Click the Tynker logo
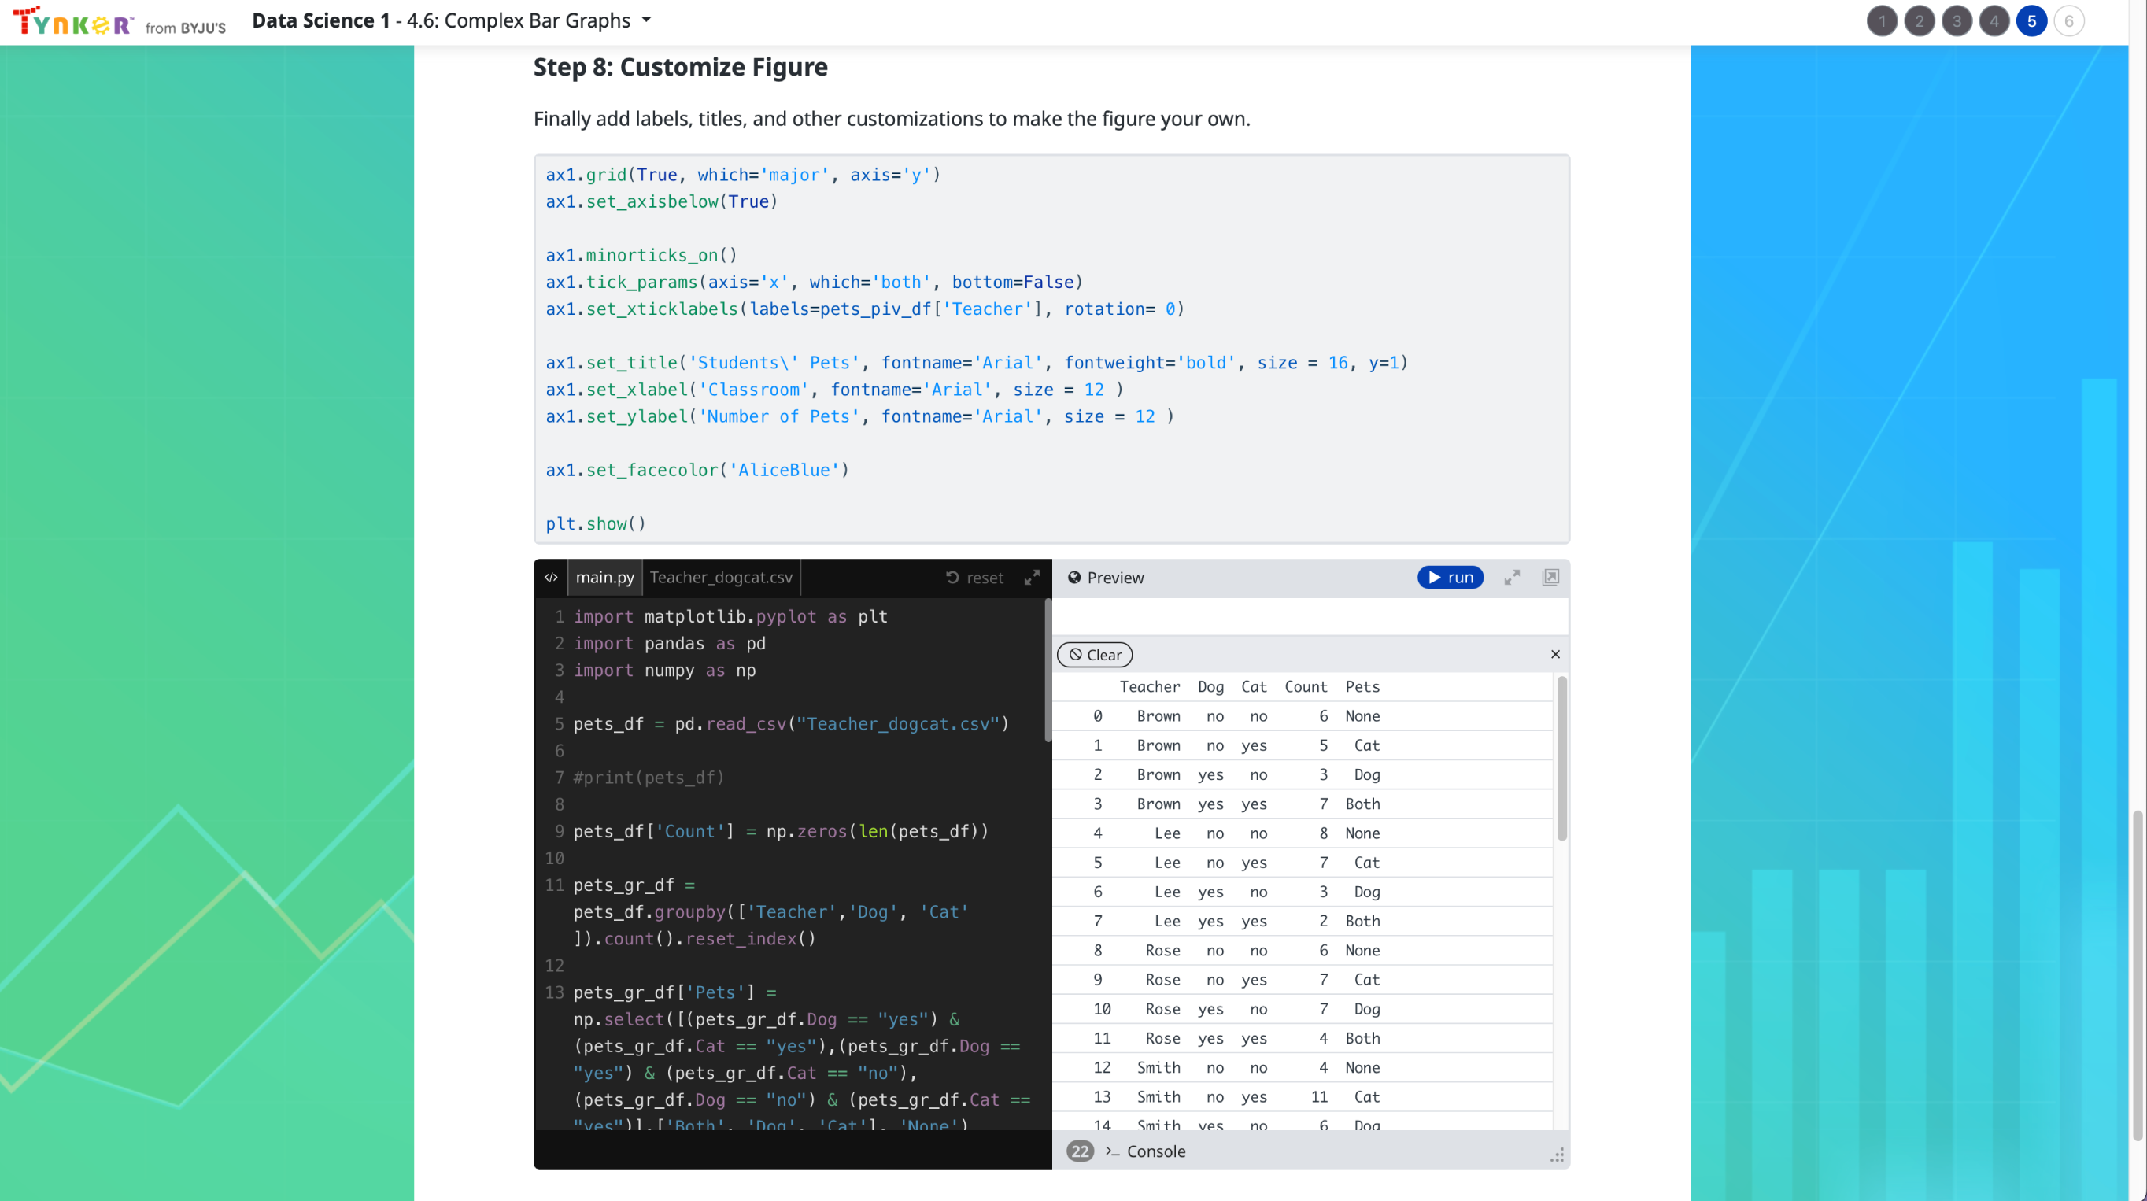2147x1201 pixels. click(x=73, y=20)
